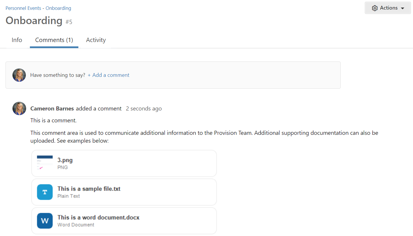Screen dimensions: 413x236
Task: Open This is a word document.docx
Action: click(x=98, y=217)
